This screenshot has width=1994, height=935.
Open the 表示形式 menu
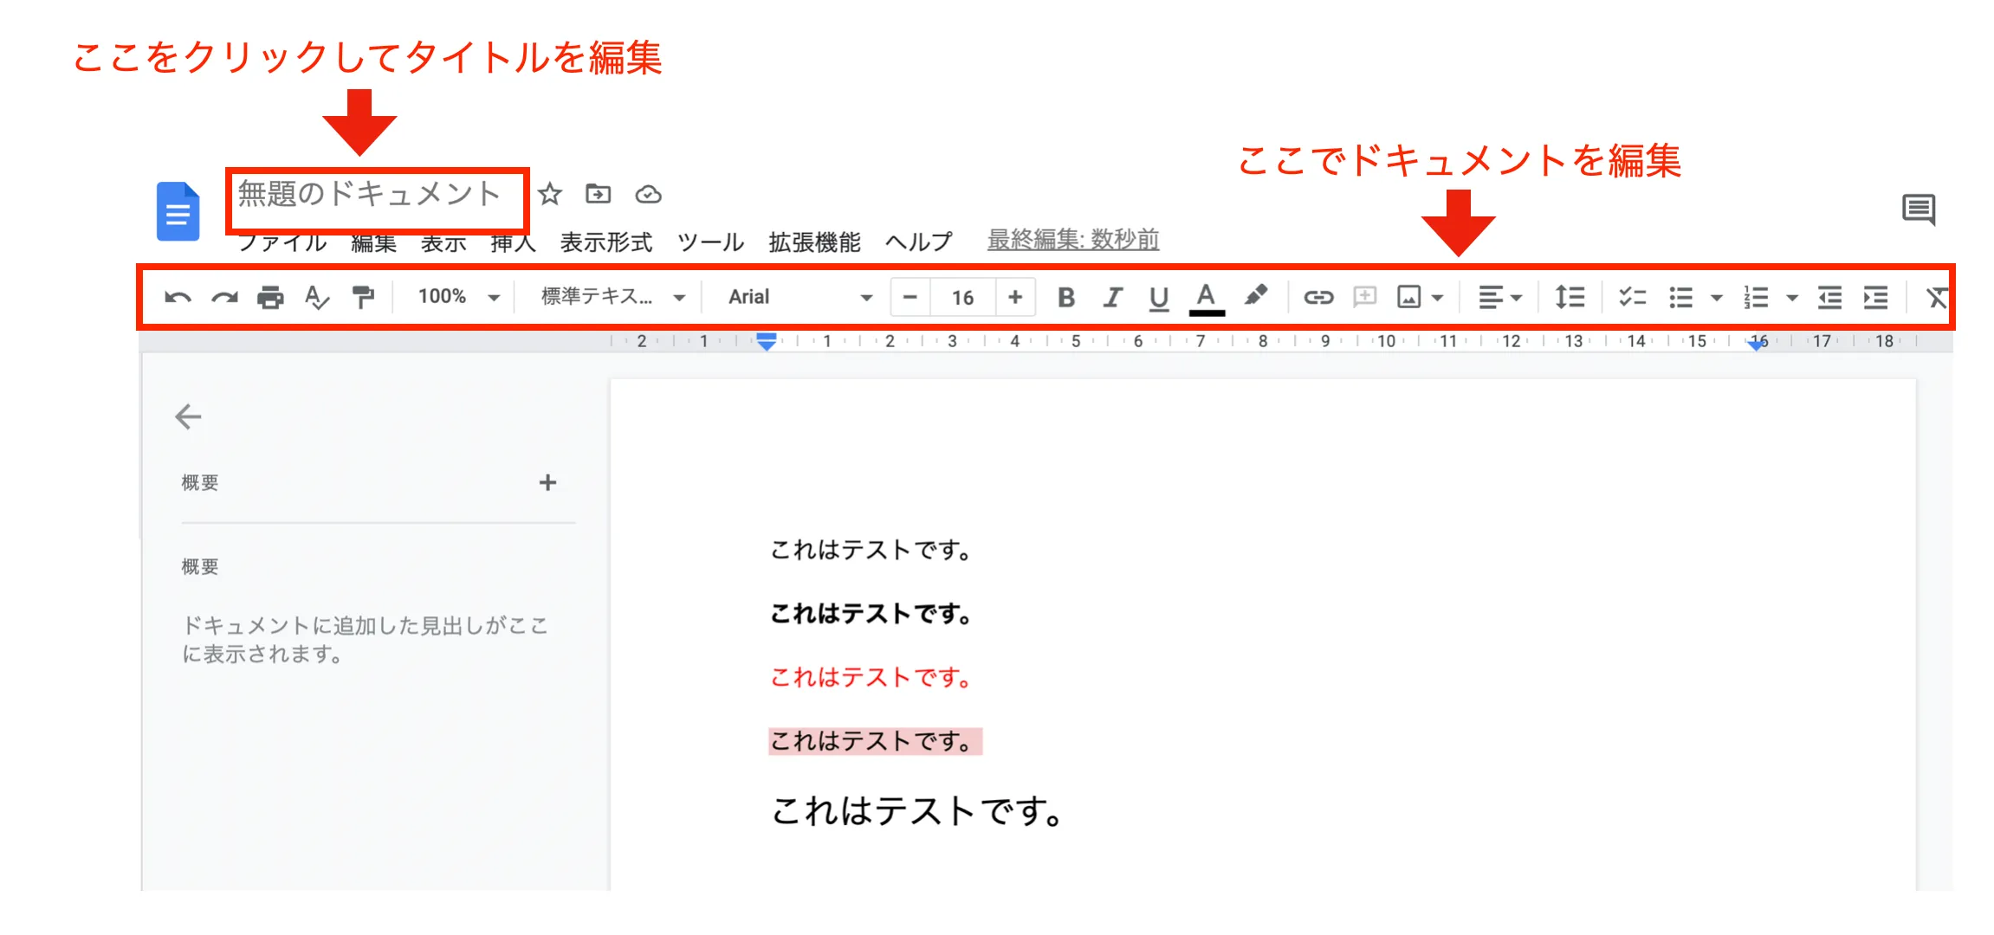(x=605, y=242)
